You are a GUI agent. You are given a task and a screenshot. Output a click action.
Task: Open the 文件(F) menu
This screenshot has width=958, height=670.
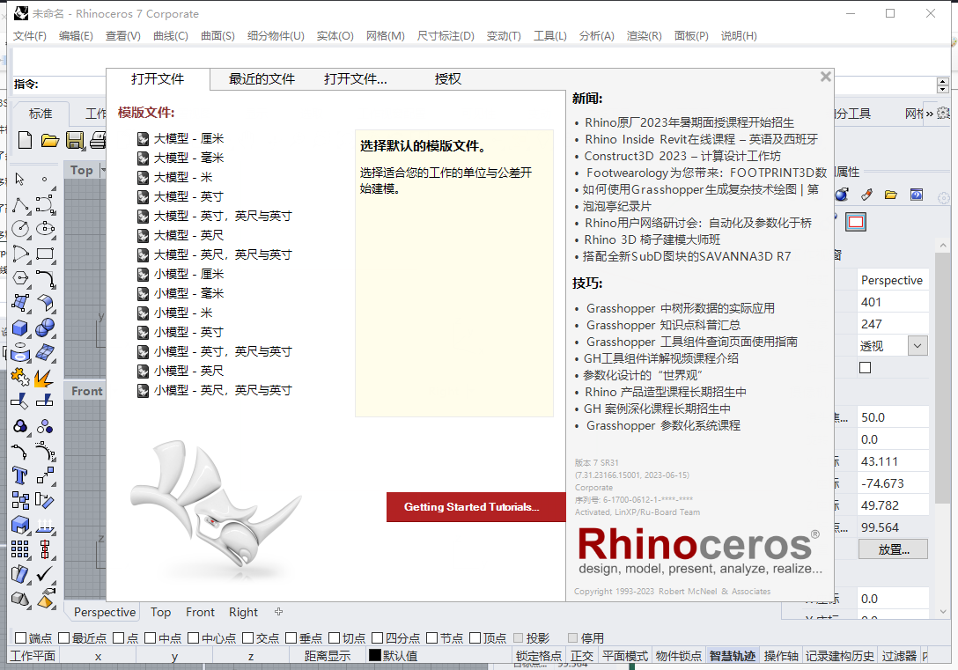(x=29, y=35)
